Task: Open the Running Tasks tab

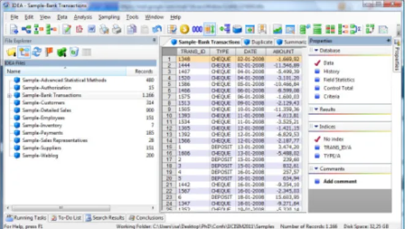Action: coord(26,218)
